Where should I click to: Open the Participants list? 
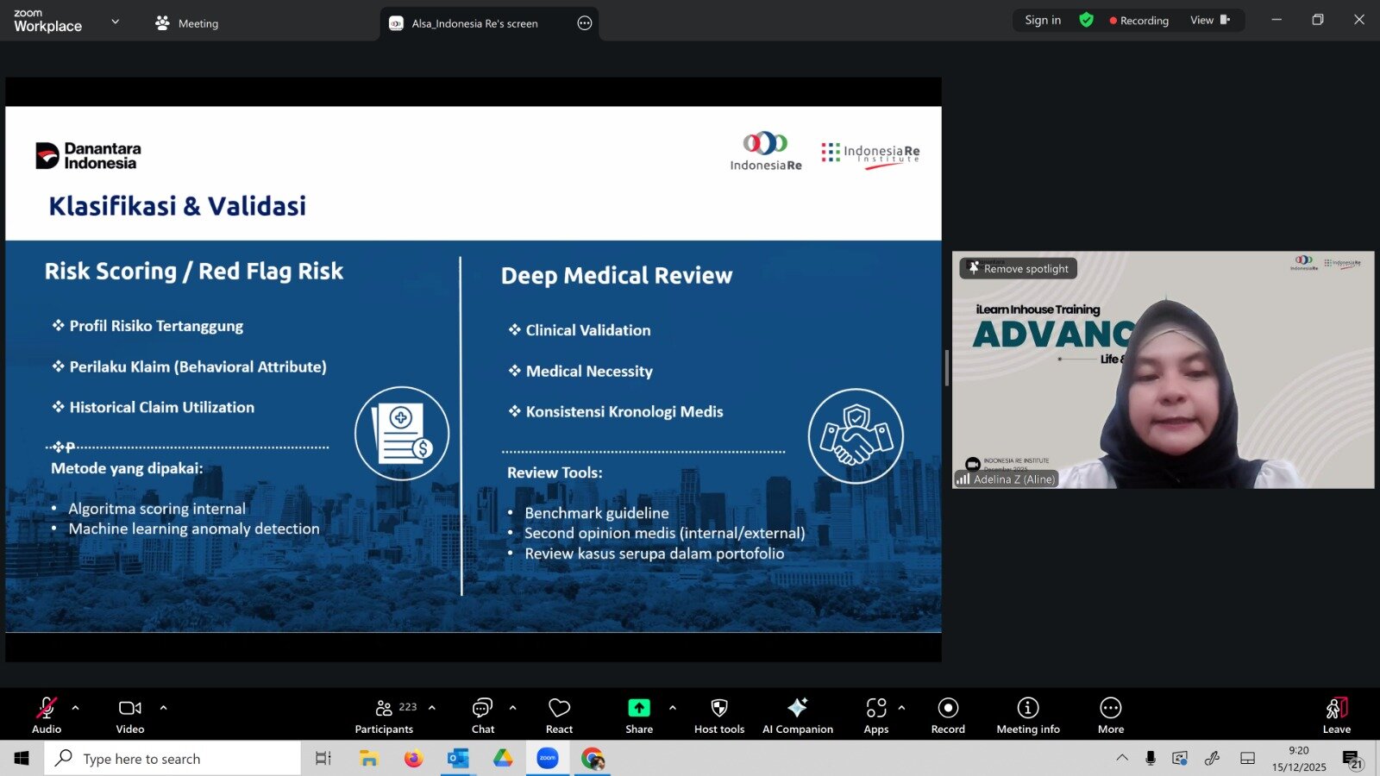385,715
